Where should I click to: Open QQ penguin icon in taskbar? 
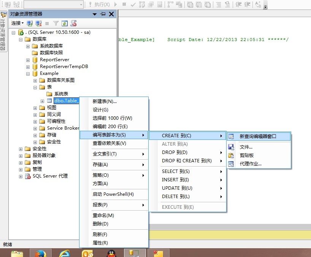tap(111, 254)
